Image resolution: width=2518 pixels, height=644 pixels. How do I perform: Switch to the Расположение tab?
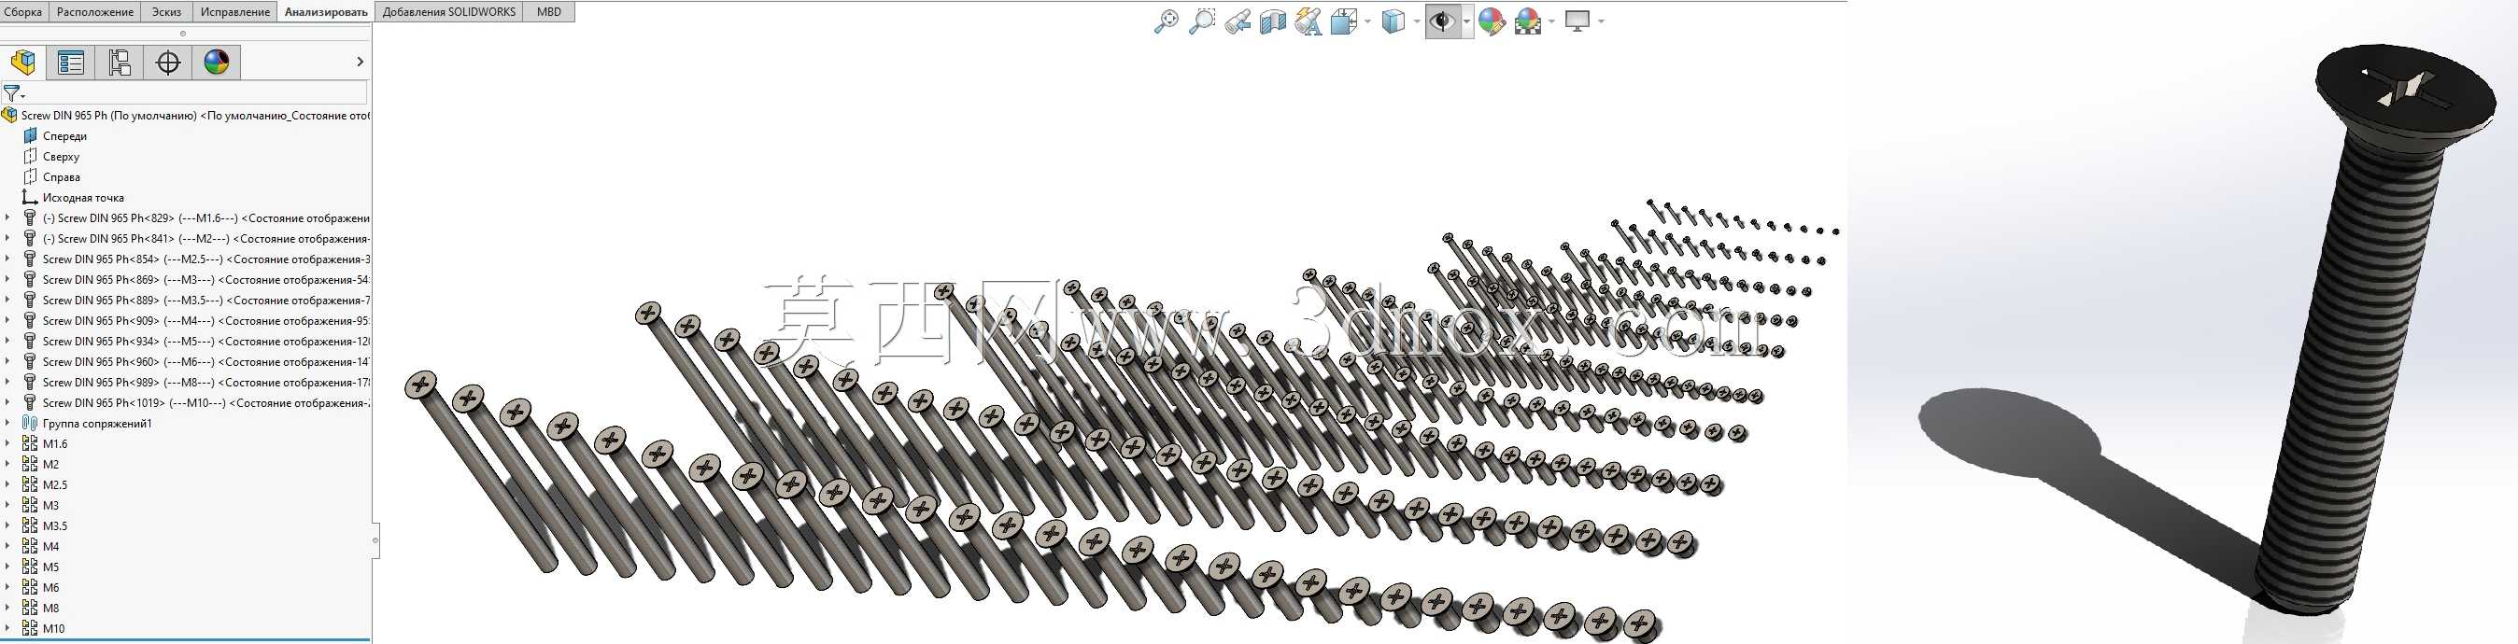[95, 12]
